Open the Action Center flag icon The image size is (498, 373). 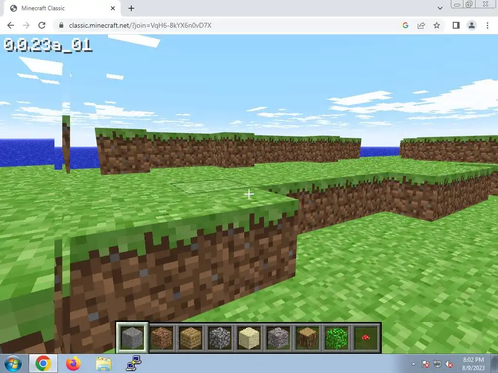point(425,364)
